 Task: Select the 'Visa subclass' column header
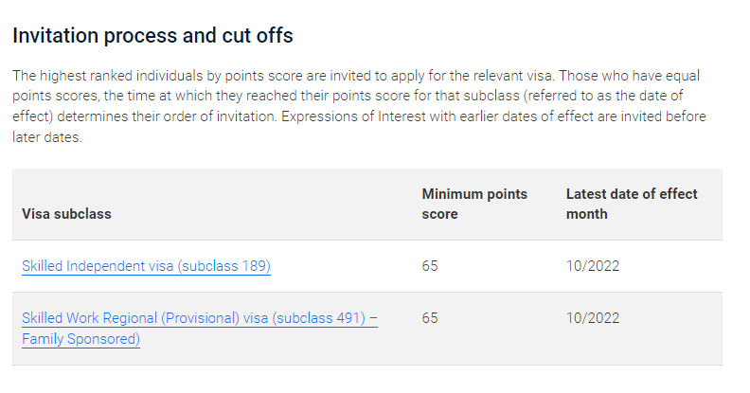tap(66, 214)
